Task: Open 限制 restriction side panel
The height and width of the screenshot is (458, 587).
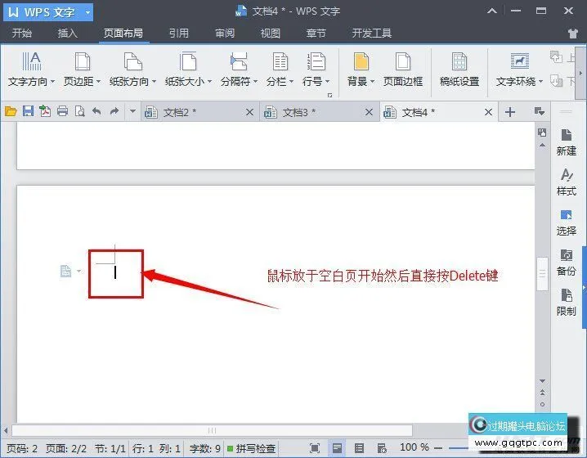Action: coord(566,303)
